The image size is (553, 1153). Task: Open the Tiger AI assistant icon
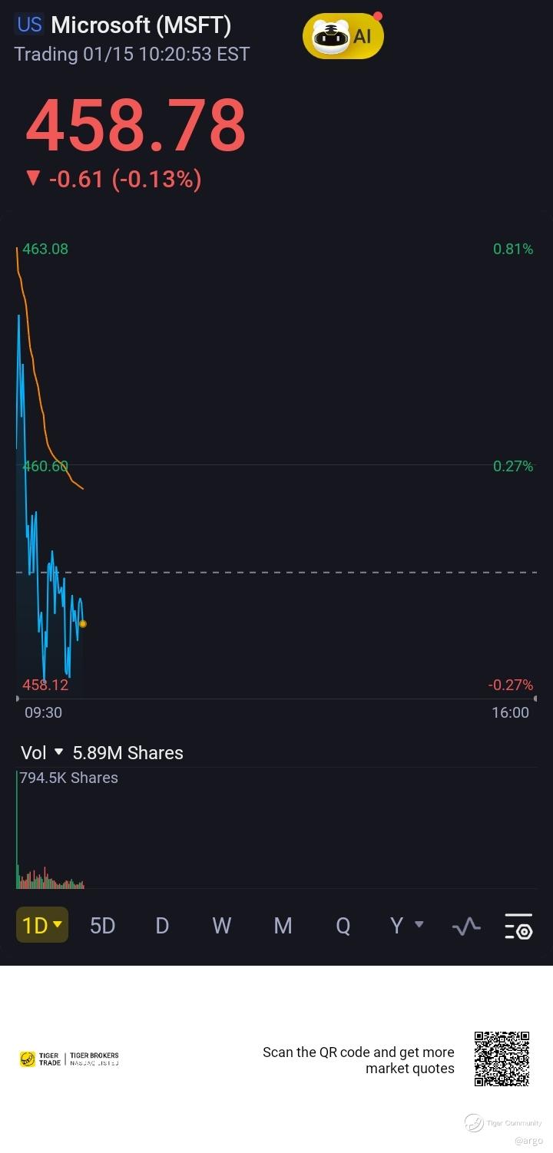(343, 35)
